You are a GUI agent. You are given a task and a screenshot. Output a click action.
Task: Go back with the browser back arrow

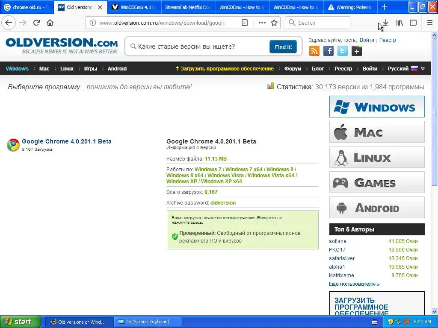[9, 23]
